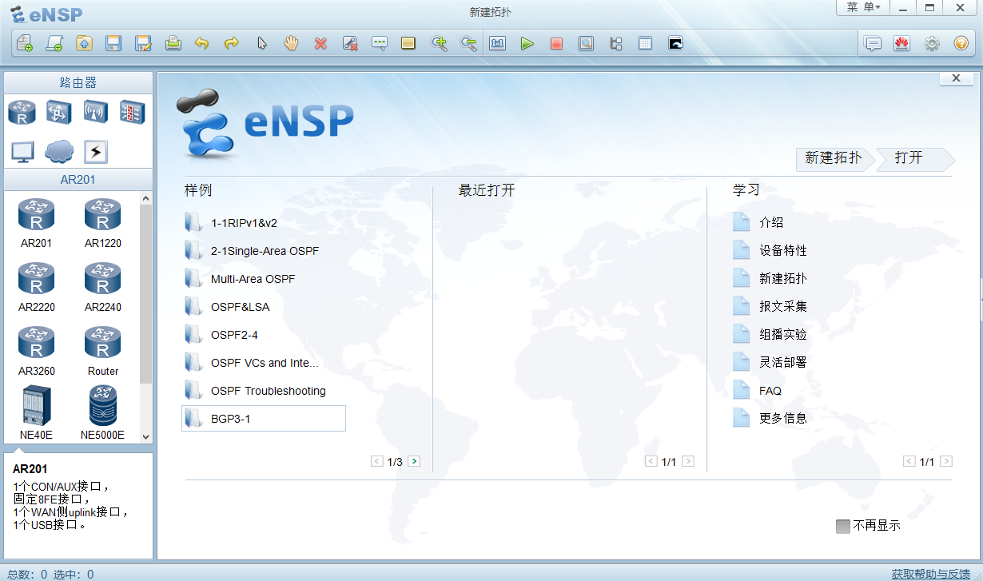Go to previous page of 样例 list
The image size is (983, 581).
pyautogui.click(x=377, y=461)
